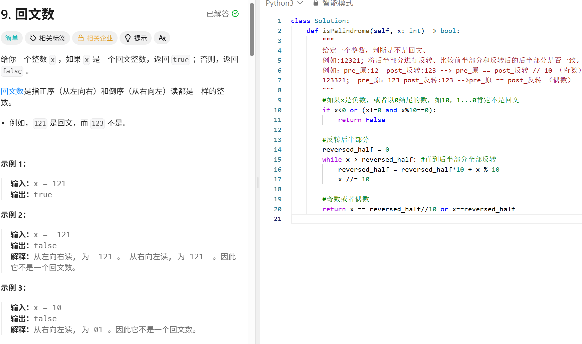
Task: Click the '#反转后半部分' comment line
Action: coord(346,140)
